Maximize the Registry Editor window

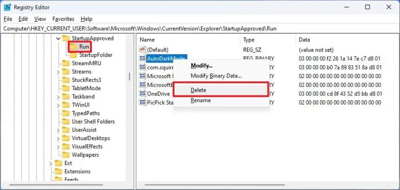[367, 7]
